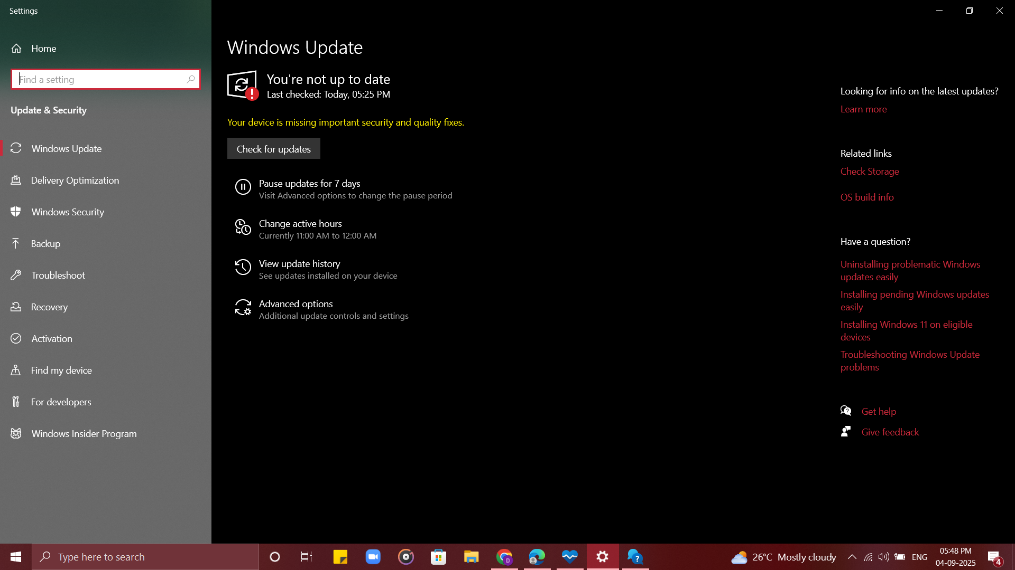Expand hidden icons in the system tray
This screenshot has height=570, width=1015.
[x=852, y=556]
